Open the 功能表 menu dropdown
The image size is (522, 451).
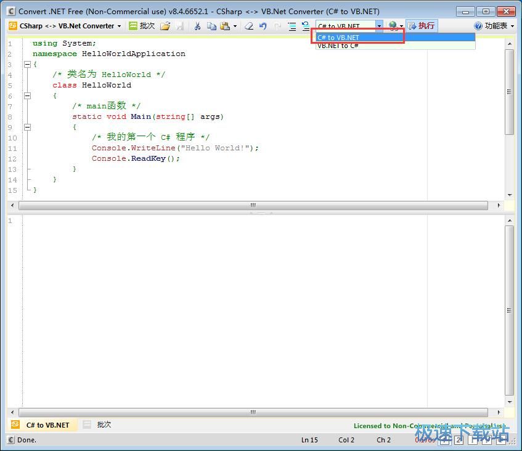494,26
